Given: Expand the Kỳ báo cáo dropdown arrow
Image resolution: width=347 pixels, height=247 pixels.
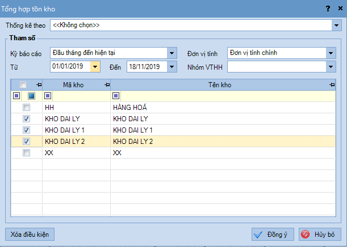Looking at the screenshot, I should (x=172, y=53).
